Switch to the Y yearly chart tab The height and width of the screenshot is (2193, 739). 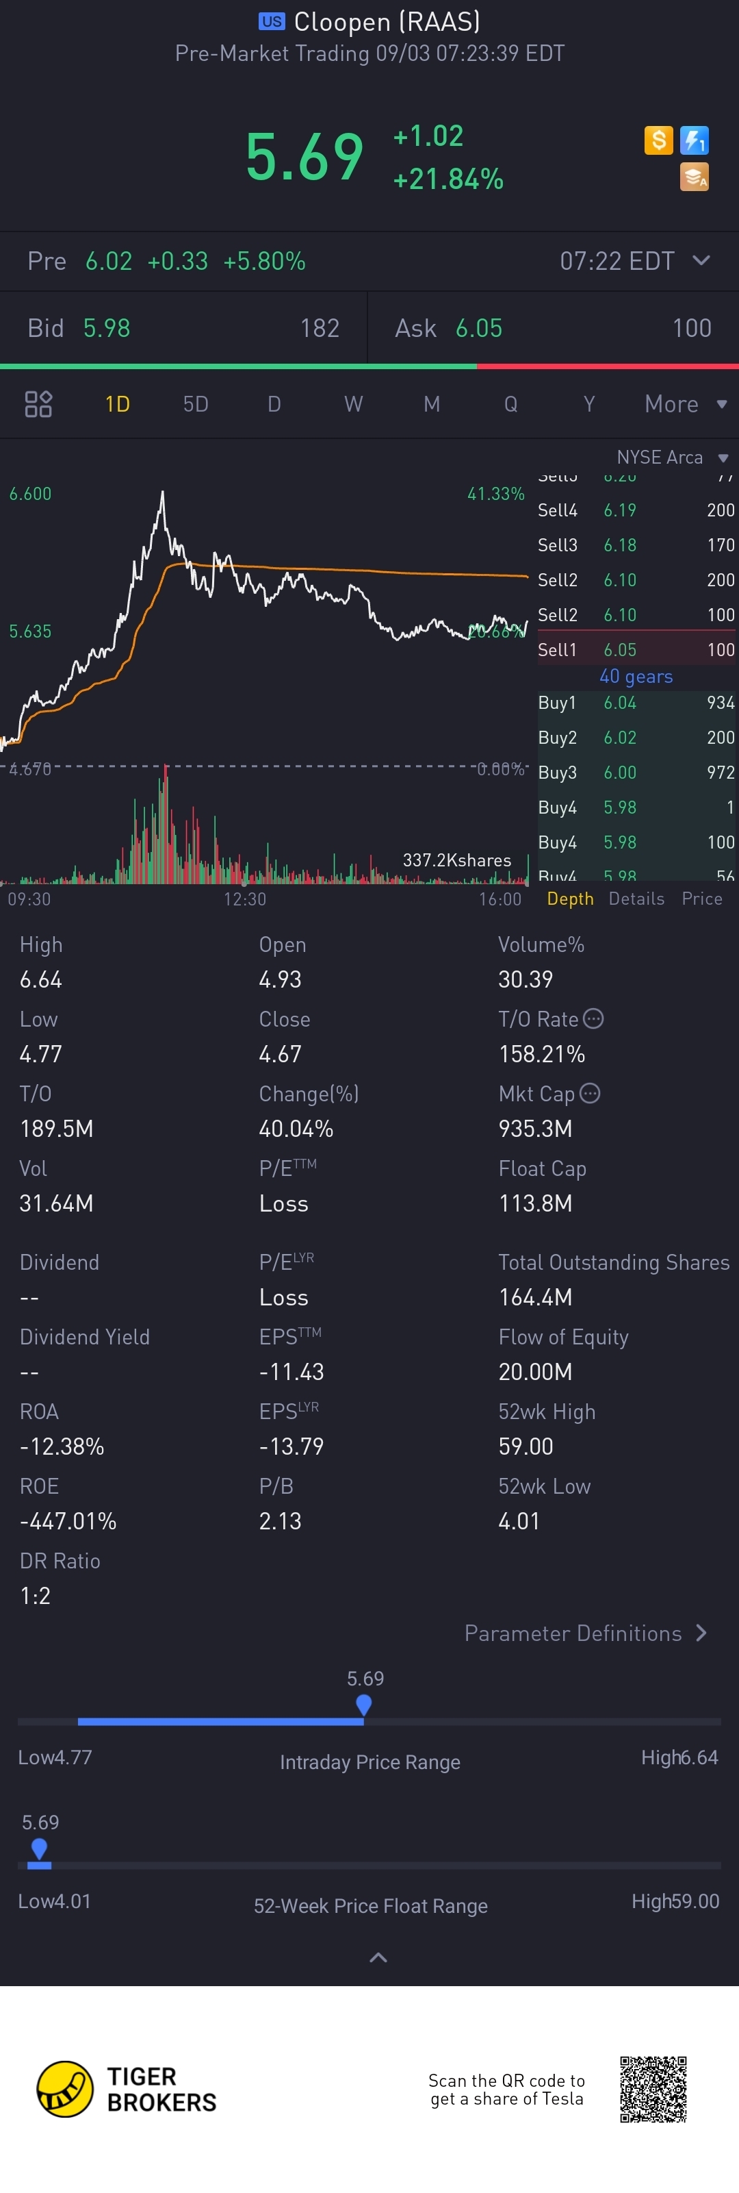click(x=588, y=403)
